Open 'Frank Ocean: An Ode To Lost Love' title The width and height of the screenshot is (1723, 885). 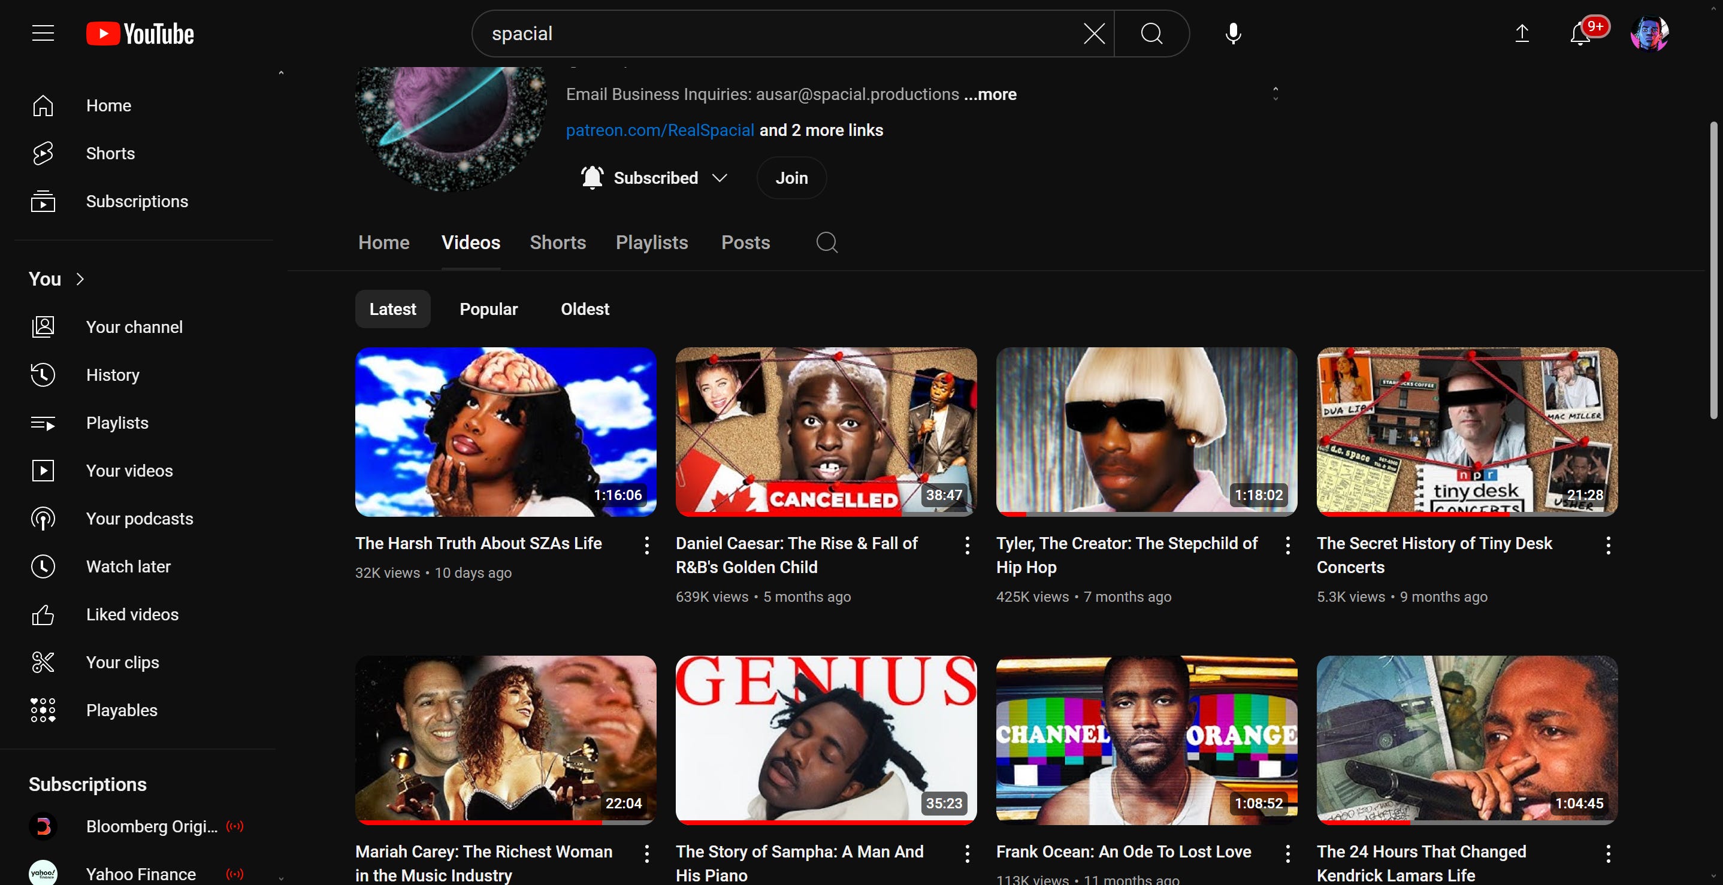coord(1123,851)
